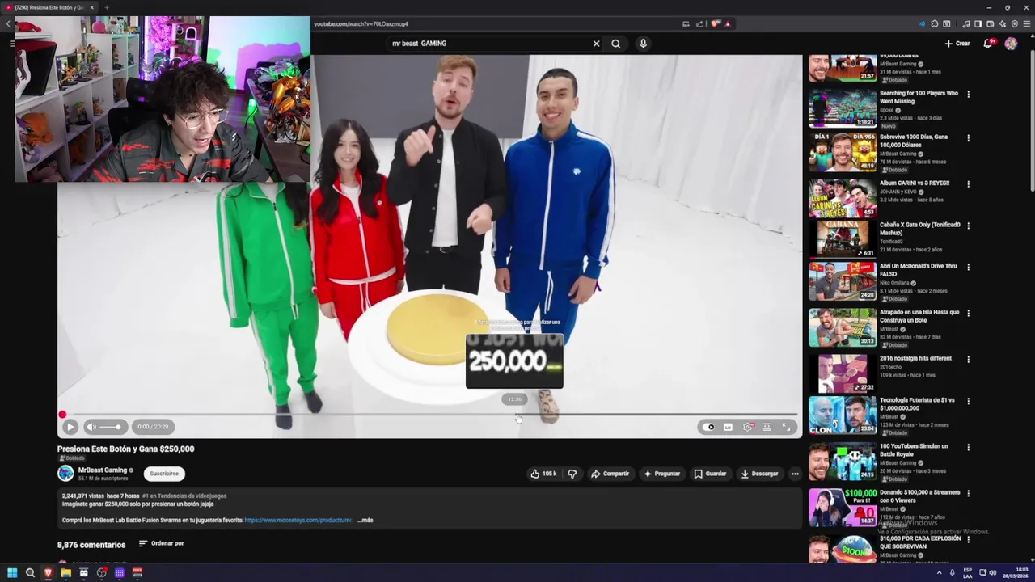Open options for Sobrevive 1000 Días video

pos(968,138)
